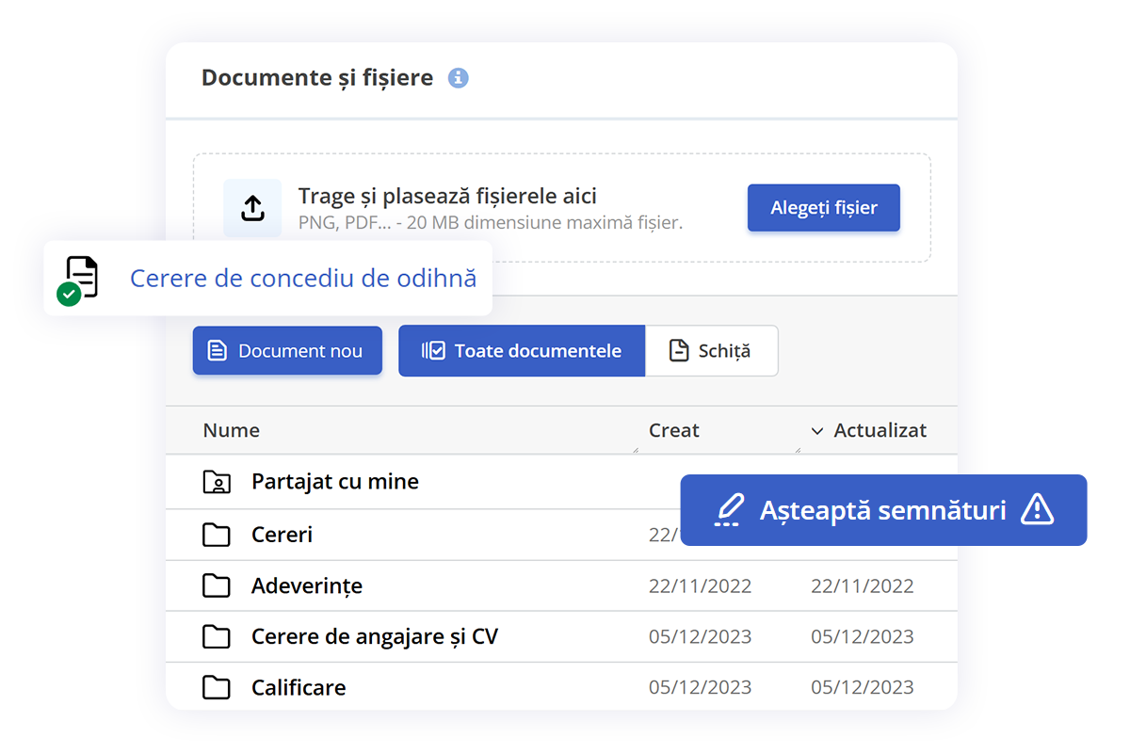Click the signed document icon with green check
Screen dimensions: 1130x753
pos(78,280)
